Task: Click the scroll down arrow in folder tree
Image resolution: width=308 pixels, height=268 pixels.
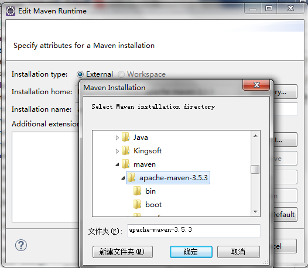Action: click(255, 211)
